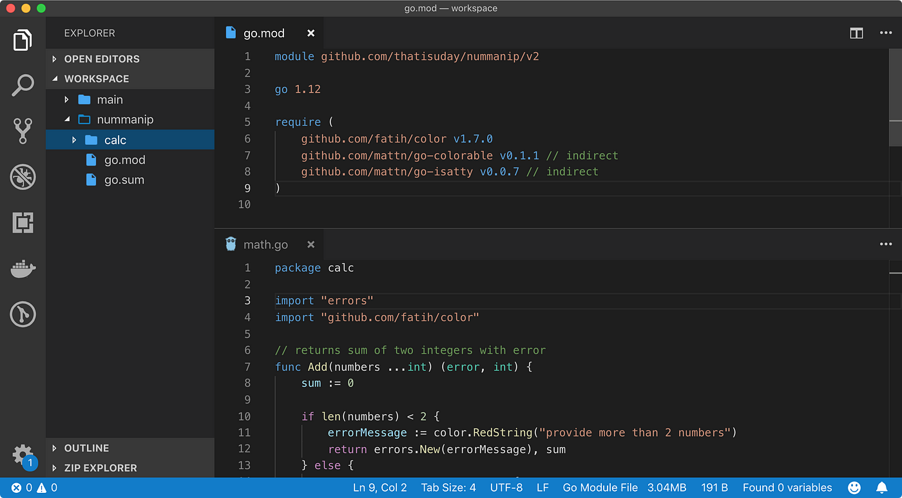
Task: Select go.sum in the file tree
Action: (124, 180)
